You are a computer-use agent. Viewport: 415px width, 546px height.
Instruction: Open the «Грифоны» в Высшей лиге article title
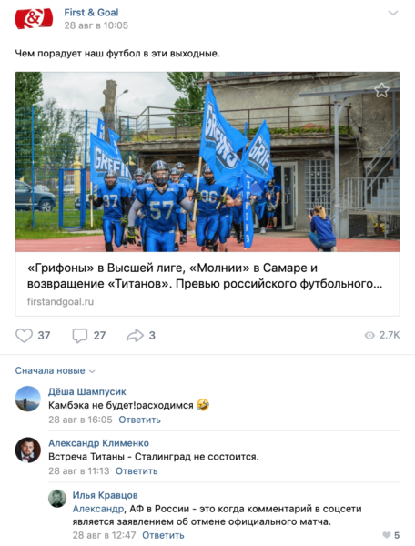205,276
